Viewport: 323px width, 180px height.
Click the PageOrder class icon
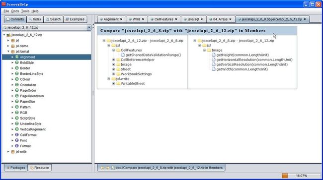[x=17, y=90]
